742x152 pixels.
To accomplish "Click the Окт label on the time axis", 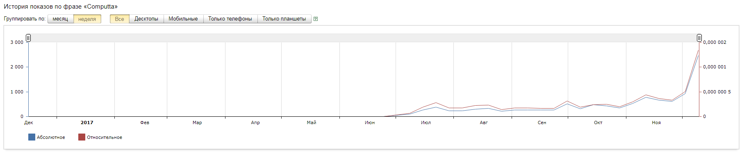I will [598, 123].
